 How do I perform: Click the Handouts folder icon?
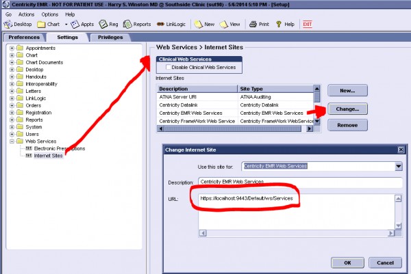point(20,77)
